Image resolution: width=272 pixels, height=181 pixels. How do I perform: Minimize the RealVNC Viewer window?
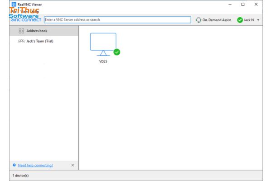(230, 5)
